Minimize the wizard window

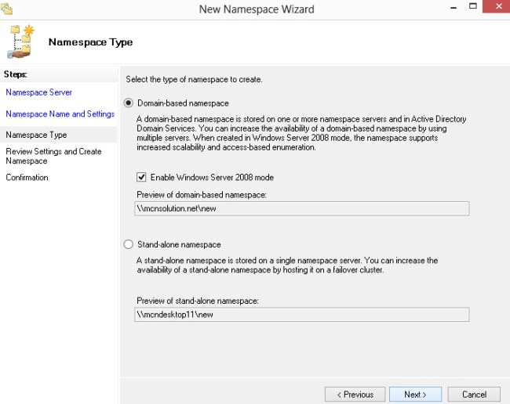(x=454, y=7)
